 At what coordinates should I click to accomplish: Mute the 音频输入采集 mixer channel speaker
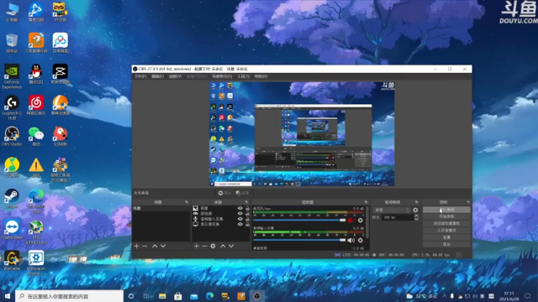(x=351, y=241)
